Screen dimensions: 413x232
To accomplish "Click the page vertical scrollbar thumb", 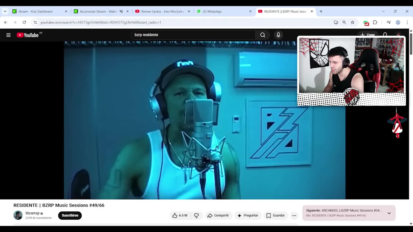I will 411,43.
